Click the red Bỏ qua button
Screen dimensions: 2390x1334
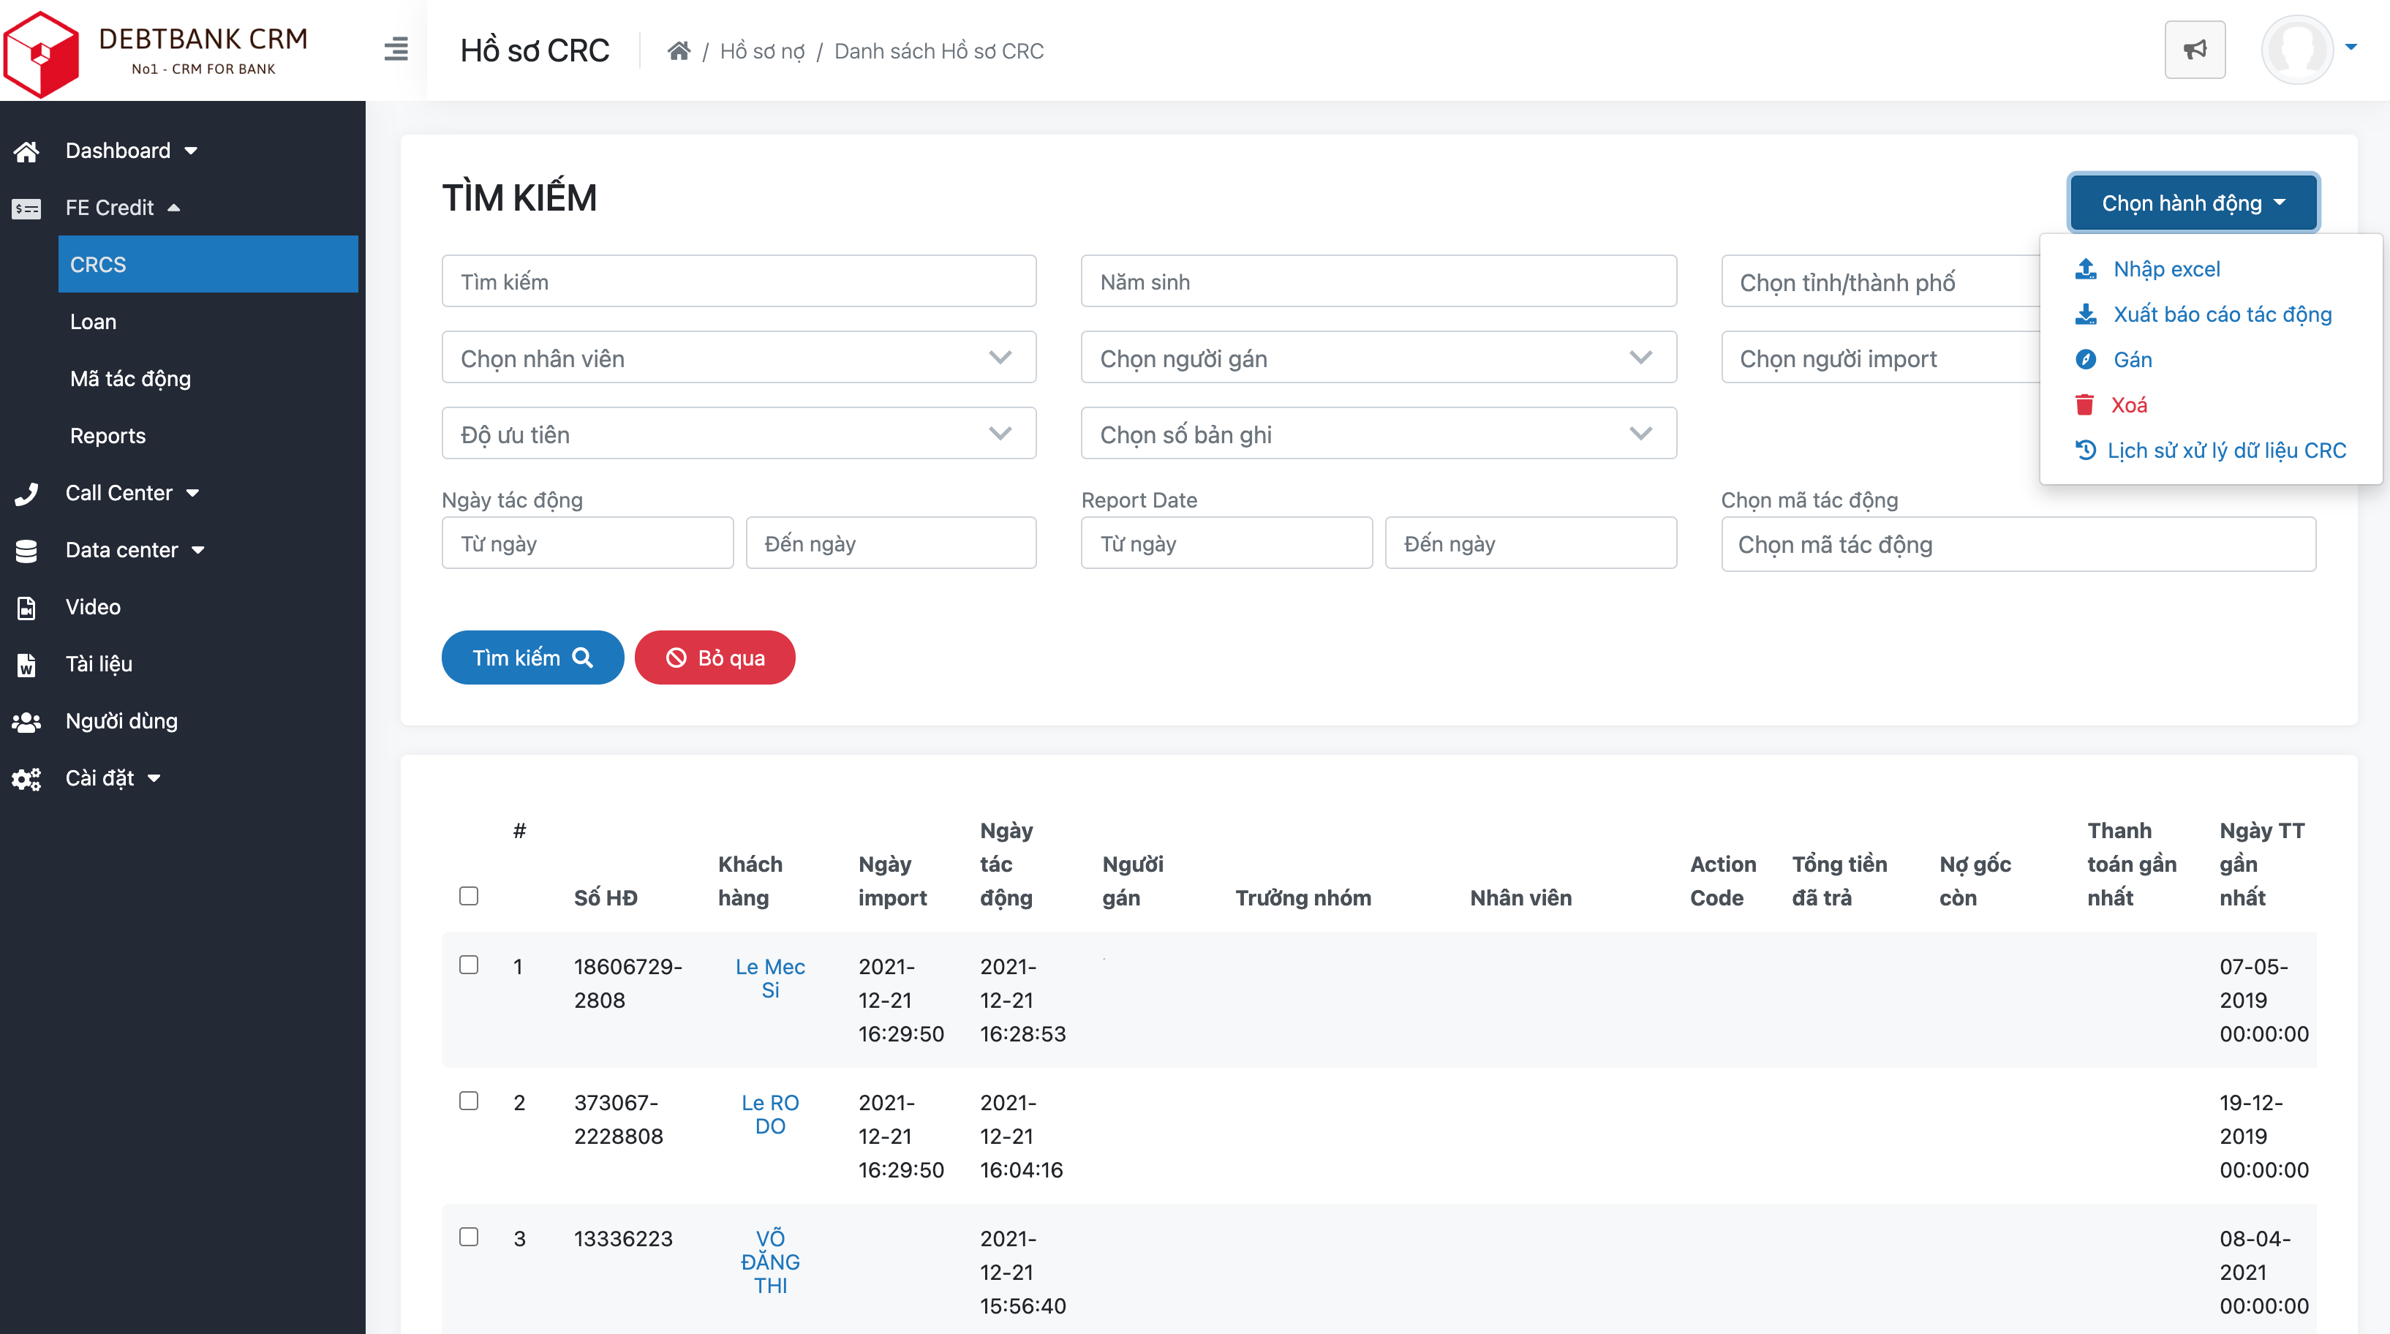click(x=715, y=657)
